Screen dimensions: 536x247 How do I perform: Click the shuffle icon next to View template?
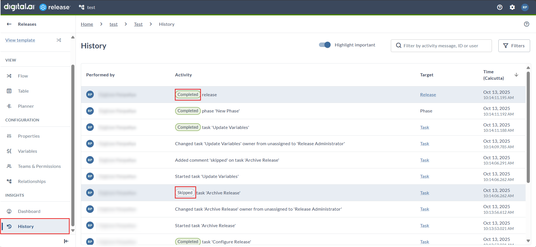click(59, 40)
